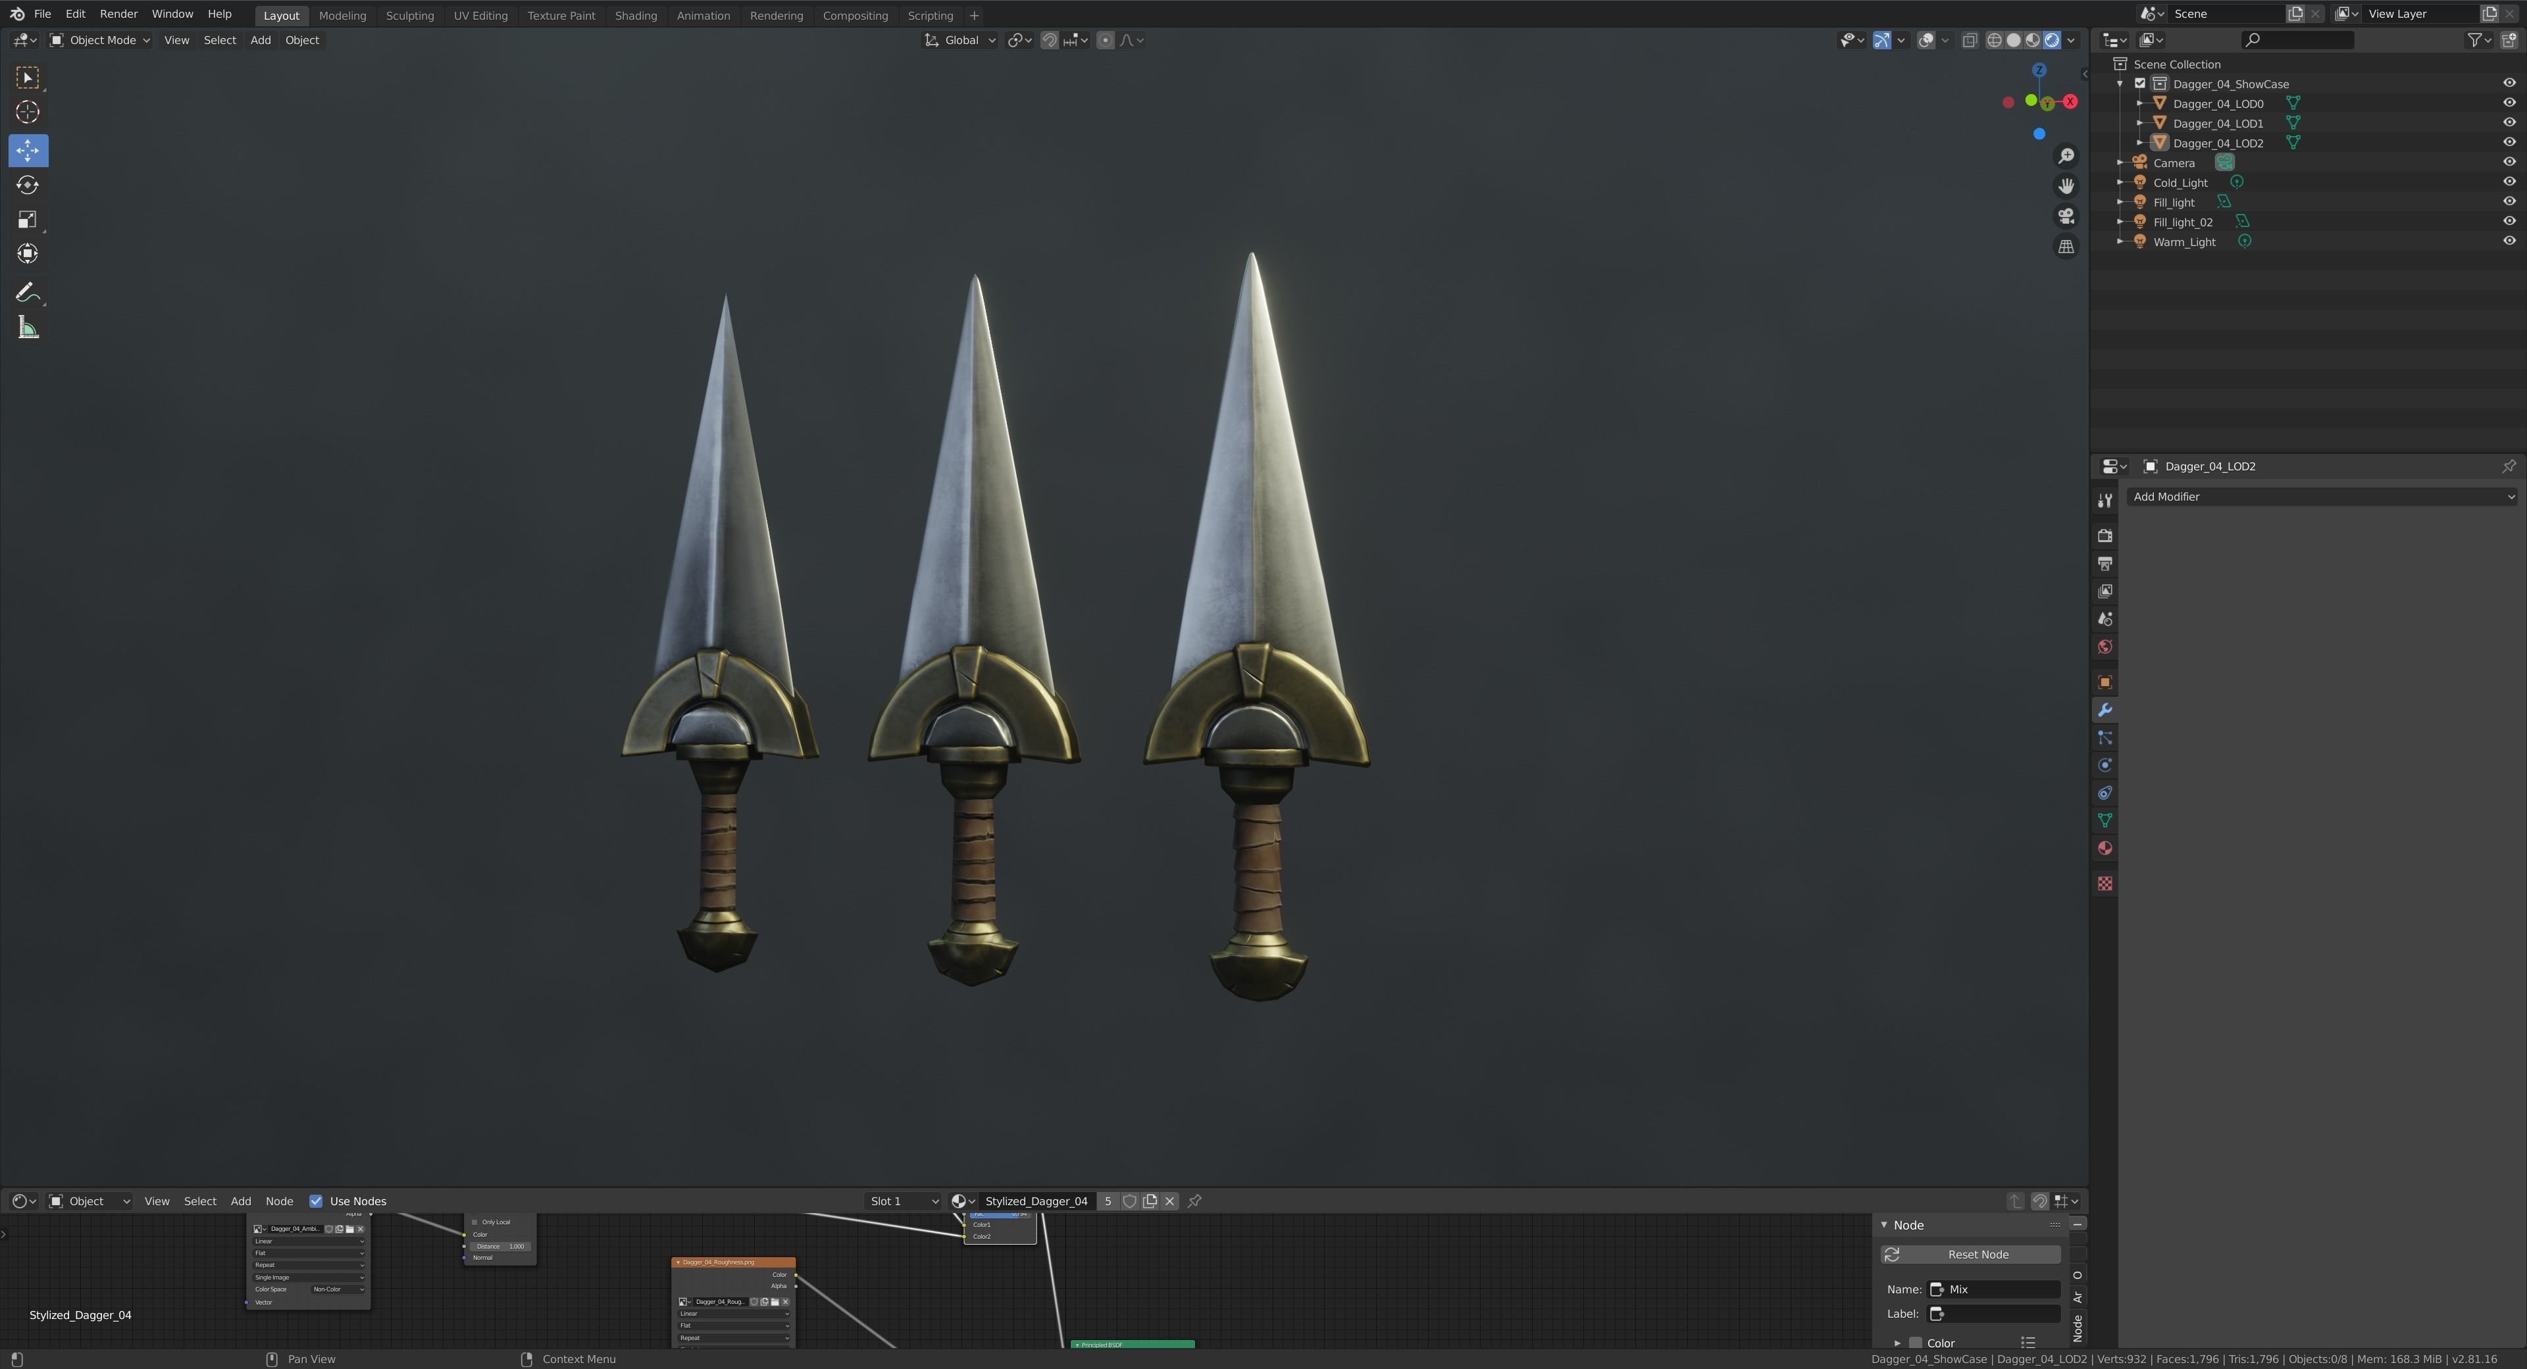Screen dimensions: 2527x1369
Task: Click the outliner search field
Action: coord(2297,40)
